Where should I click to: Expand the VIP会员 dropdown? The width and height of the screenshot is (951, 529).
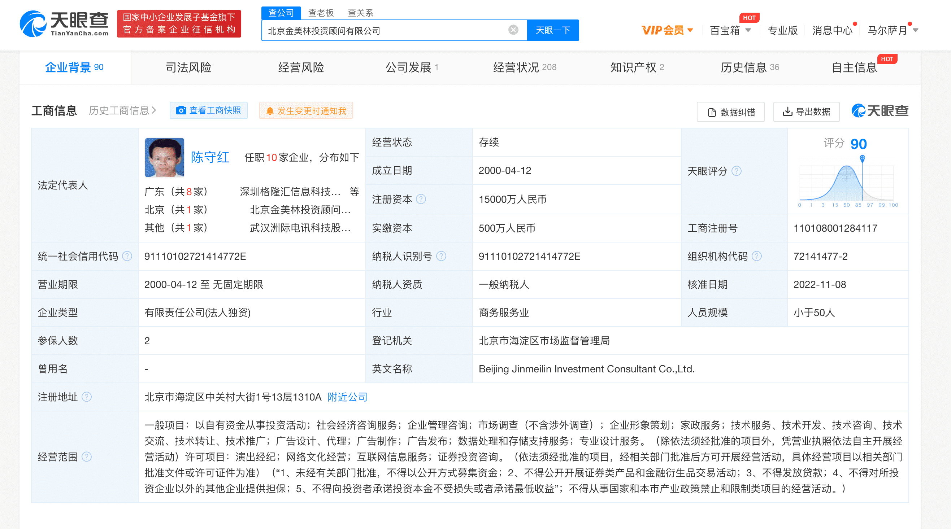pyautogui.click(x=667, y=30)
